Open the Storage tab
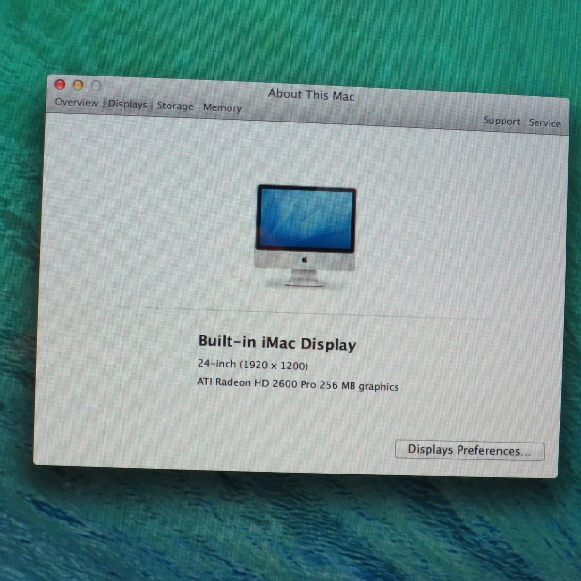 click(175, 106)
